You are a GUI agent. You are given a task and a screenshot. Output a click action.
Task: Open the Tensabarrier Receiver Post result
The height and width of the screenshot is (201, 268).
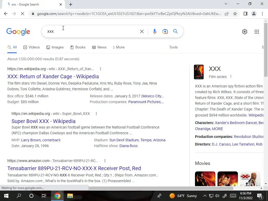[x=74, y=168]
